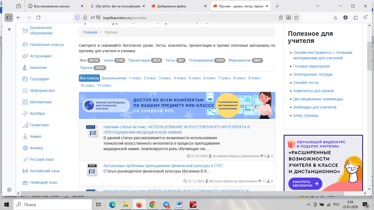374x210 pixels.
Task: Open the winter sale discount banner
Action: [x=177, y=106]
